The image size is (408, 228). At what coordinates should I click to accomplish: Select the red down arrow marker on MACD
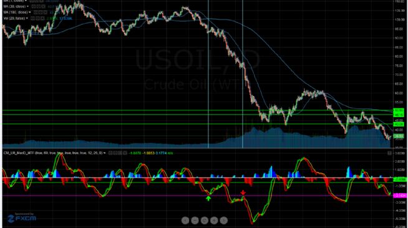click(243, 192)
